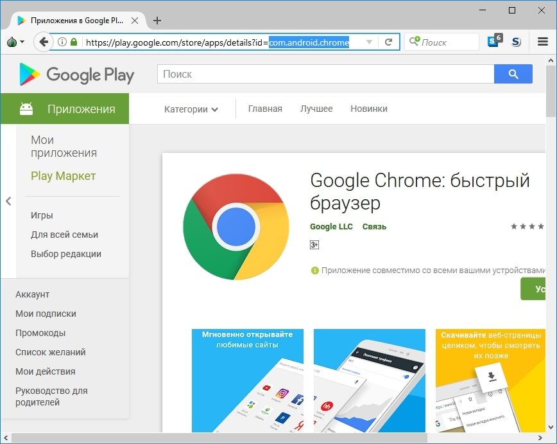Click the URL address bar
The width and height of the screenshot is (557, 444).
click(x=224, y=42)
